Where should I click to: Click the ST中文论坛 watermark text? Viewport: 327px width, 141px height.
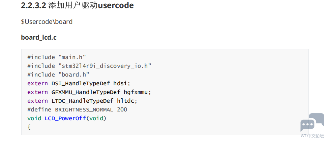click(x=312, y=136)
